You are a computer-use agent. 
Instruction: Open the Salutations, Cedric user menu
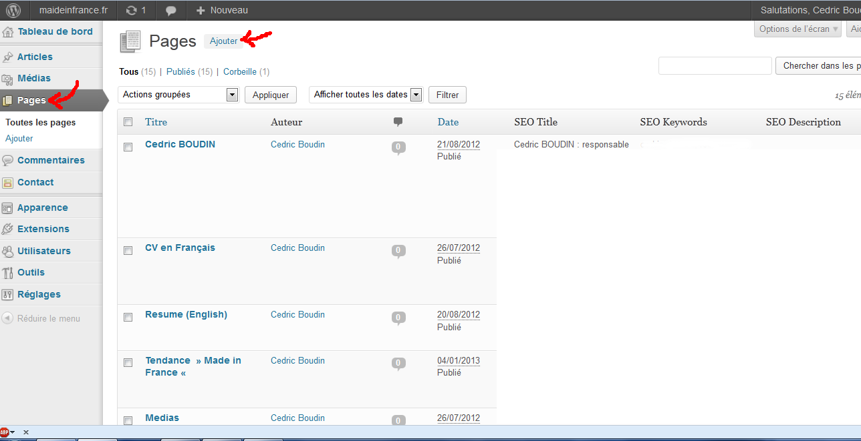810,10
